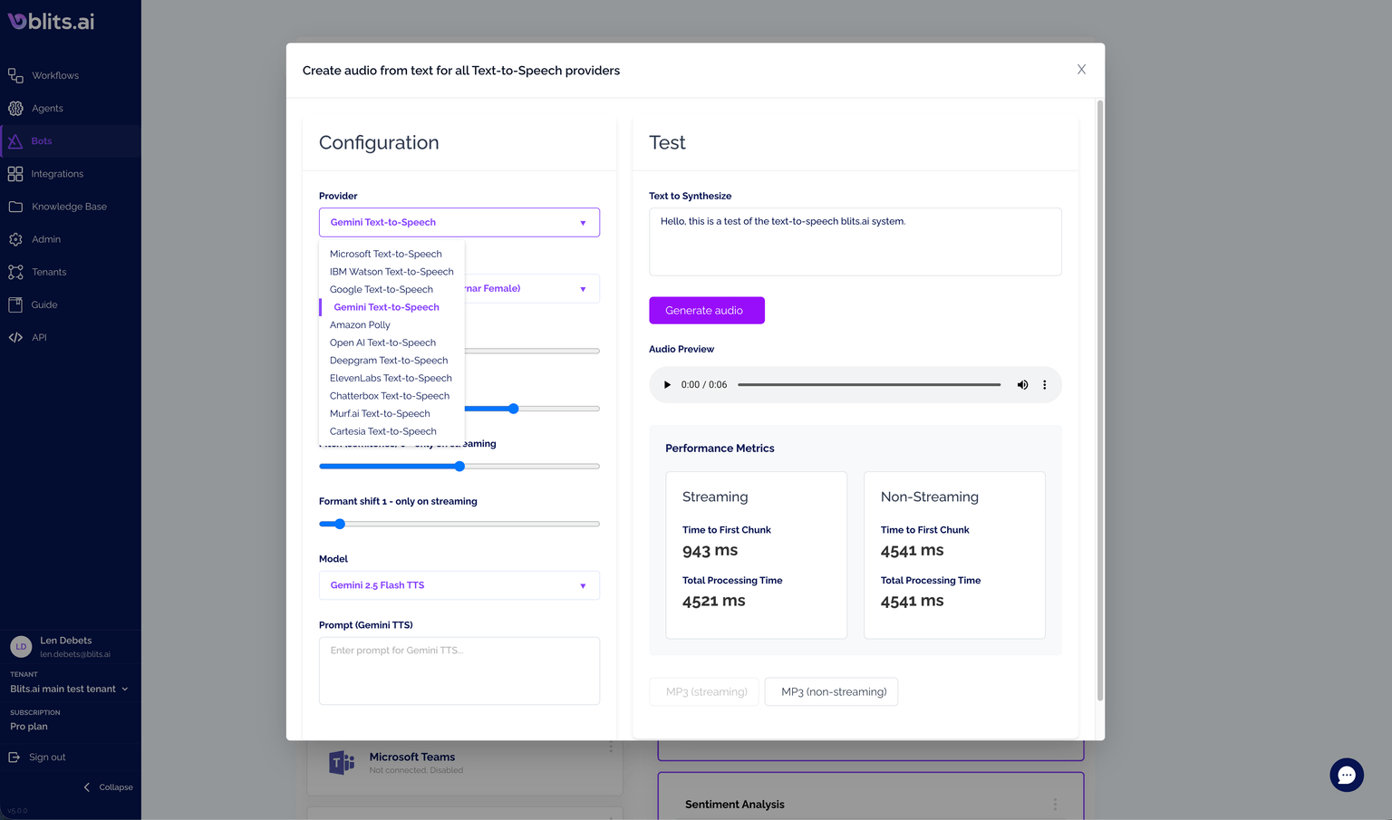Select Deepgram Text-to-Speech option

389,361
